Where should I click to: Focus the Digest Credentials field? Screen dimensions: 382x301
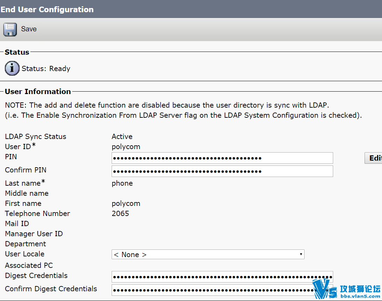[222, 277]
